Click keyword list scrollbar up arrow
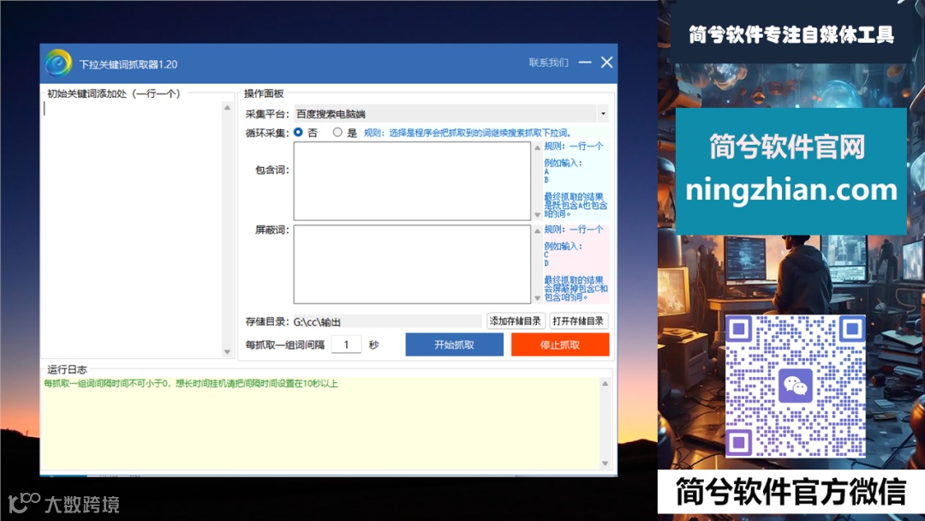This screenshot has width=925, height=521. (x=227, y=107)
